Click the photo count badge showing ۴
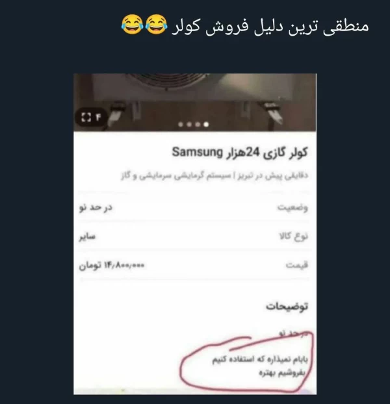The height and width of the screenshot is (404, 390). [98, 118]
